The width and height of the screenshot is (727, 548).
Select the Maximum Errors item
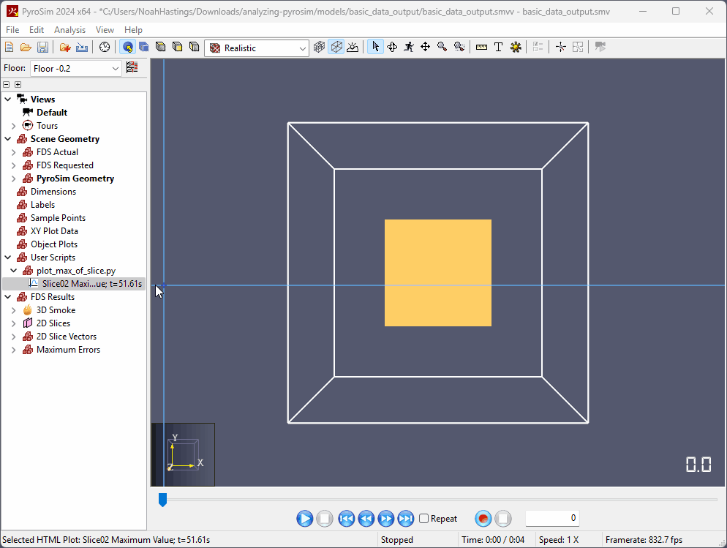[x=68, y=350]
